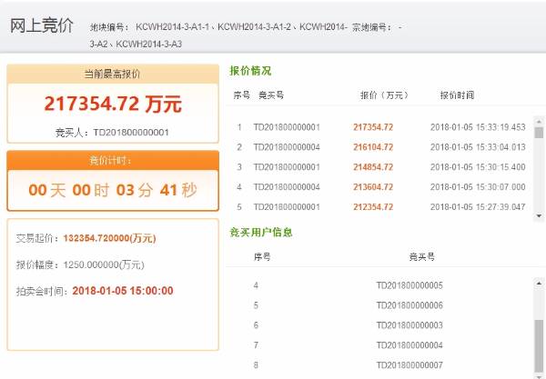Click the 网上竞价 page title

pyautogui.click(x=43, y=25)
